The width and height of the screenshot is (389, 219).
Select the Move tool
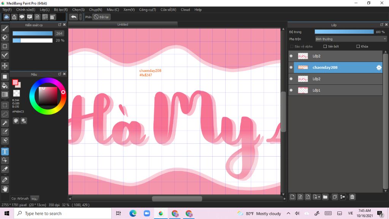coord(5,66)
